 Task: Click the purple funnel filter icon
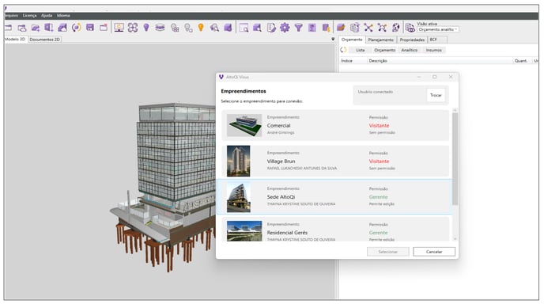pyautogui.click(x=298, y=28)
